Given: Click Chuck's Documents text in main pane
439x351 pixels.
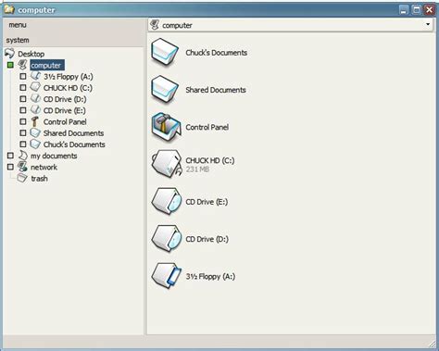Looking at the screenshot, I should 217,53.
